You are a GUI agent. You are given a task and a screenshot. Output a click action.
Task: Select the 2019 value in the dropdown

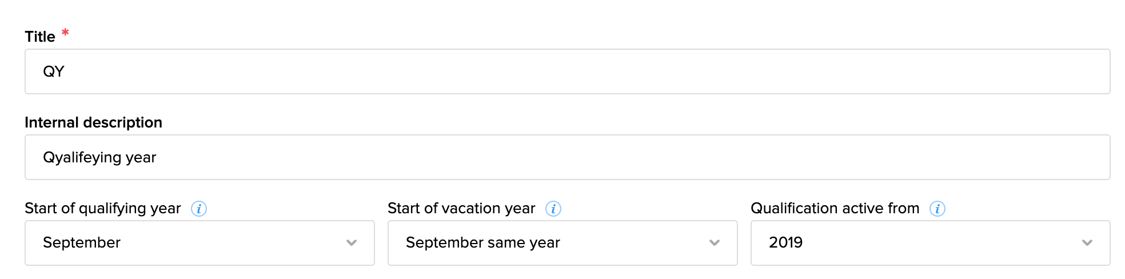pos(785,242)
